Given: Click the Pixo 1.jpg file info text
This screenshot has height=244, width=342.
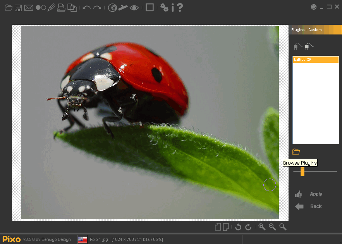Looking at the screenshot, I should click(126, 239).
